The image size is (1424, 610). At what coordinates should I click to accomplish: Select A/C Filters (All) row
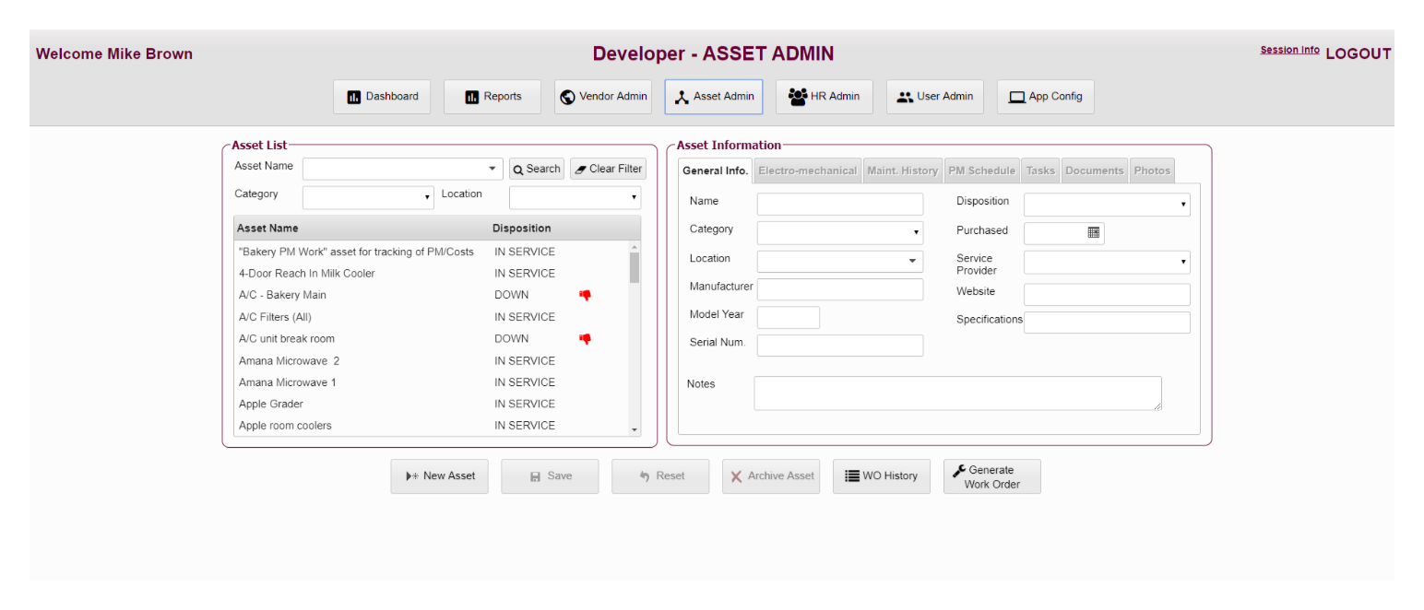(x=432, y=317)
